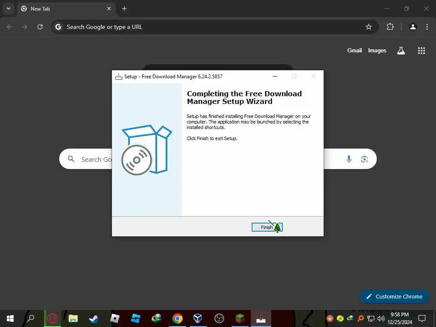436x327 pixels.
Task: Click the setup window title bar installer icon
Action: pyautogui.click(x=119, y=77)
